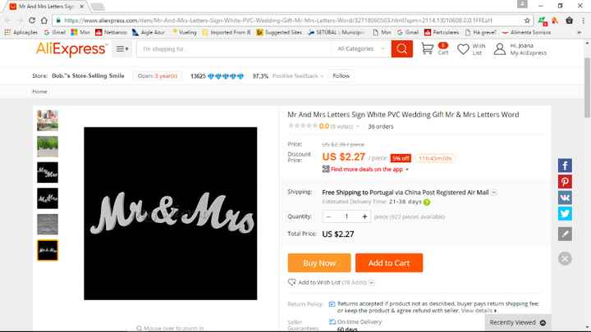This screenshot has height=332, width=591.
Task: Open the Wish List heart icon
Action: [x=463, y=49]
